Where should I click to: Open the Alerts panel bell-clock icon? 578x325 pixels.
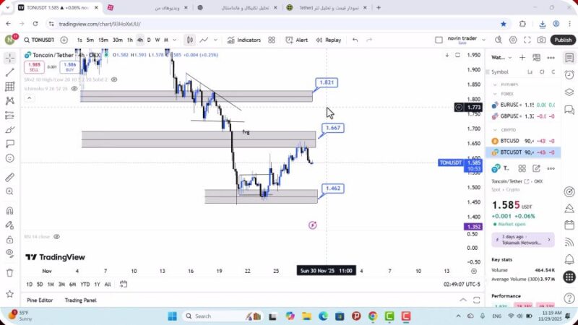[x=570, y=73]
